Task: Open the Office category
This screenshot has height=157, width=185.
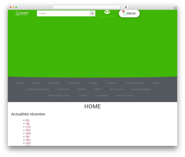Action: 156,83
